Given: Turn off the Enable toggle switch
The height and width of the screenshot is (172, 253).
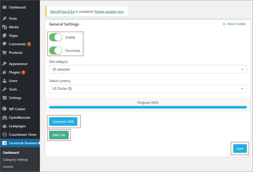Looking at the screenshot, I should click(x=55, y=37).
